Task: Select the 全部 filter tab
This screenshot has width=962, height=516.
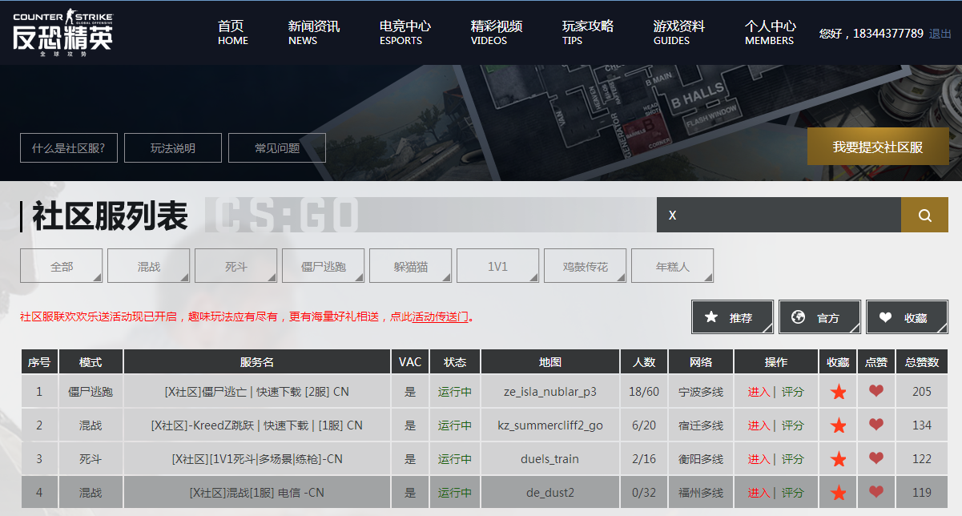Action: click(x=61, y=265)
